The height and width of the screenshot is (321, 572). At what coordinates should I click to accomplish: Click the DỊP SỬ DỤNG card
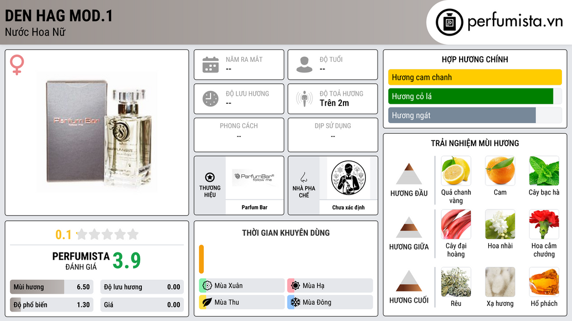[333, 135]
